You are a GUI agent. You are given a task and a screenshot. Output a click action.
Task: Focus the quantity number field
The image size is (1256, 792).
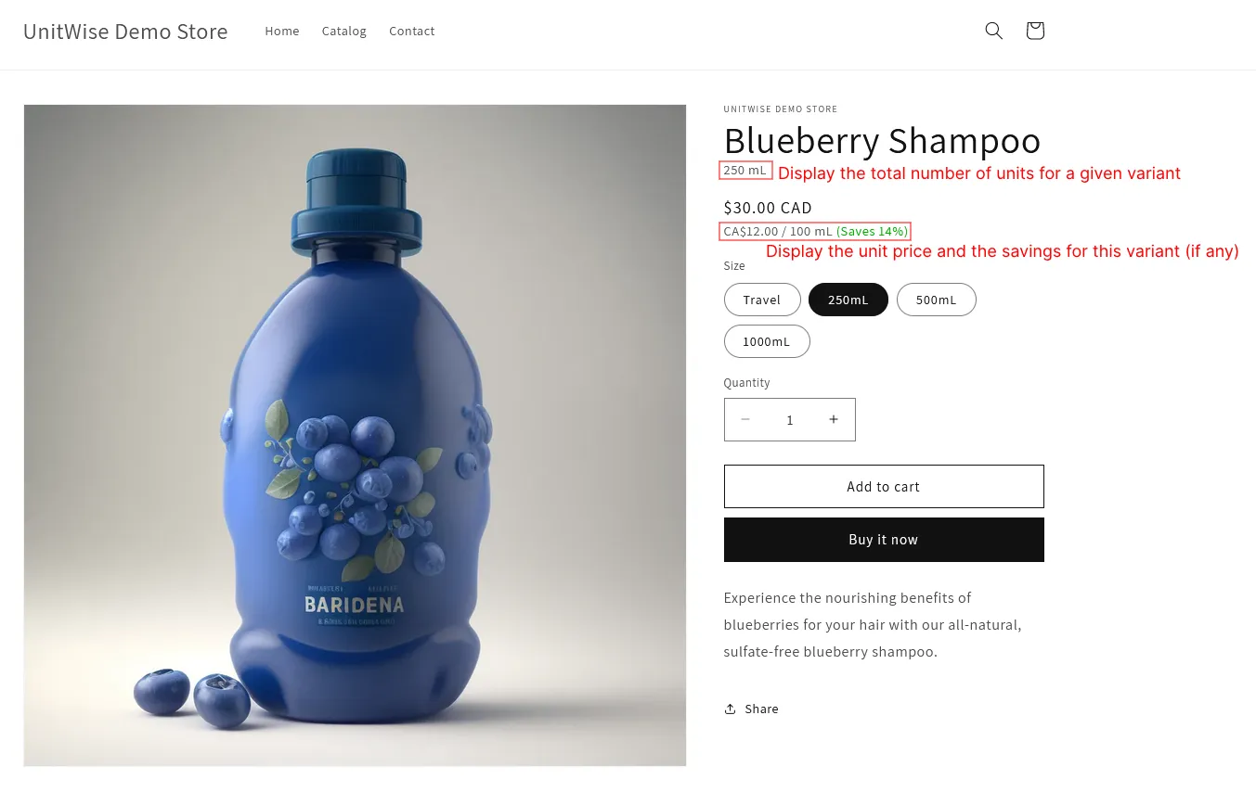790,419
